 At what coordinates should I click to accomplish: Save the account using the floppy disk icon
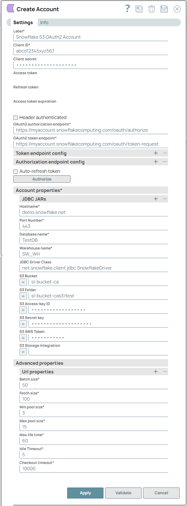(x=164, y=9)
